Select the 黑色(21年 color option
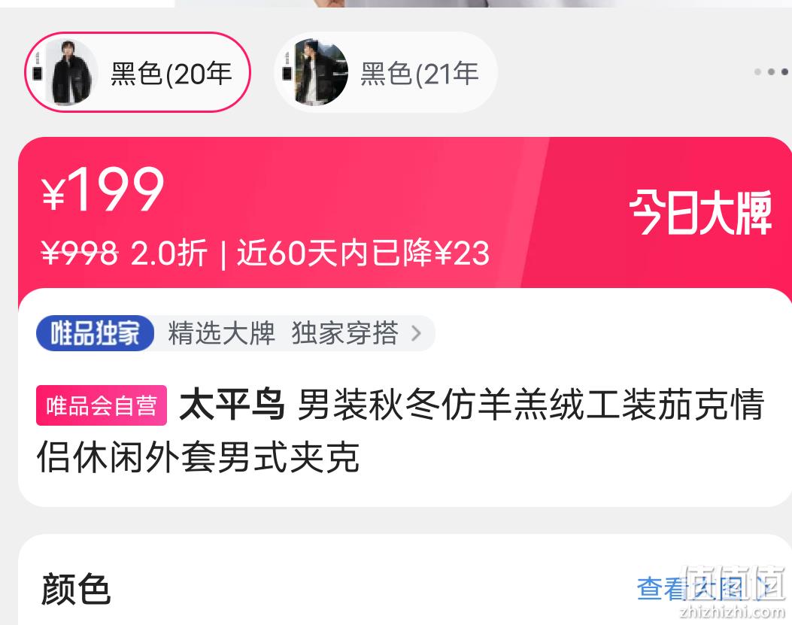Viewport: 792px width, 625px height. 386,72
